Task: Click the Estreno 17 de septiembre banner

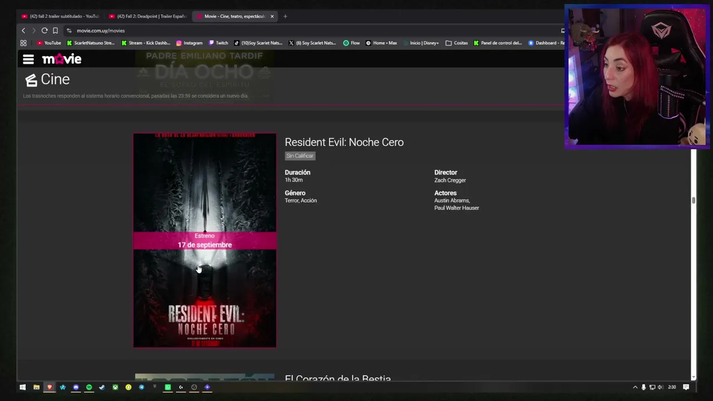Action: click(204, 241)
